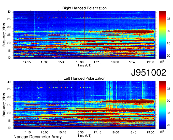173x140 pixels.
Task: Click Time (UT) label of Right Handed panel
Action: [84, 65]
